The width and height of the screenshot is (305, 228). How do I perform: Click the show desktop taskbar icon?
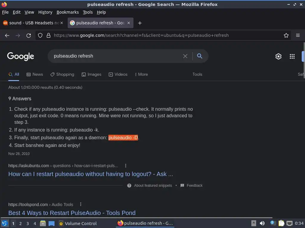pos(52,223)
